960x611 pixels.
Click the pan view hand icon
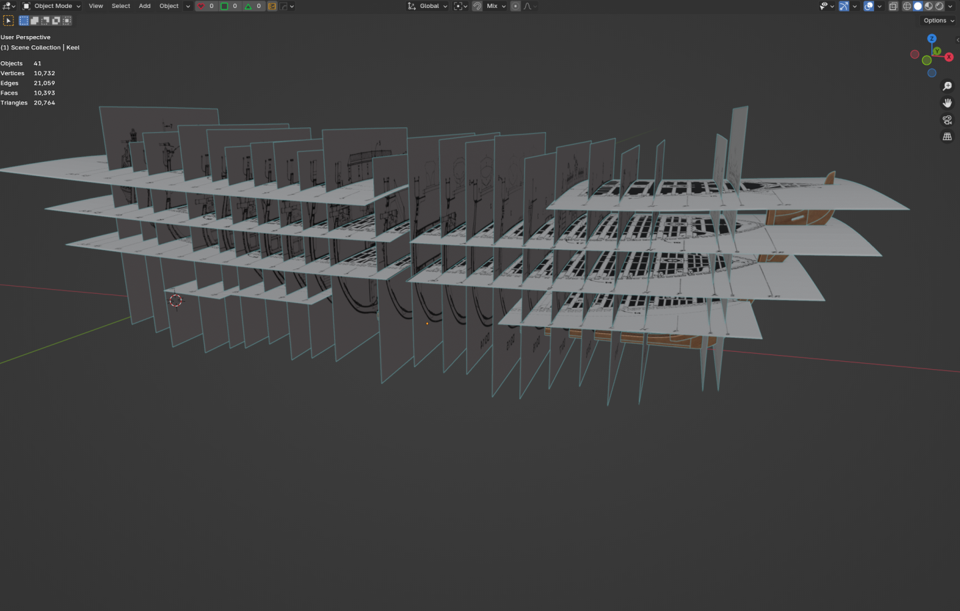coord(947,103)
